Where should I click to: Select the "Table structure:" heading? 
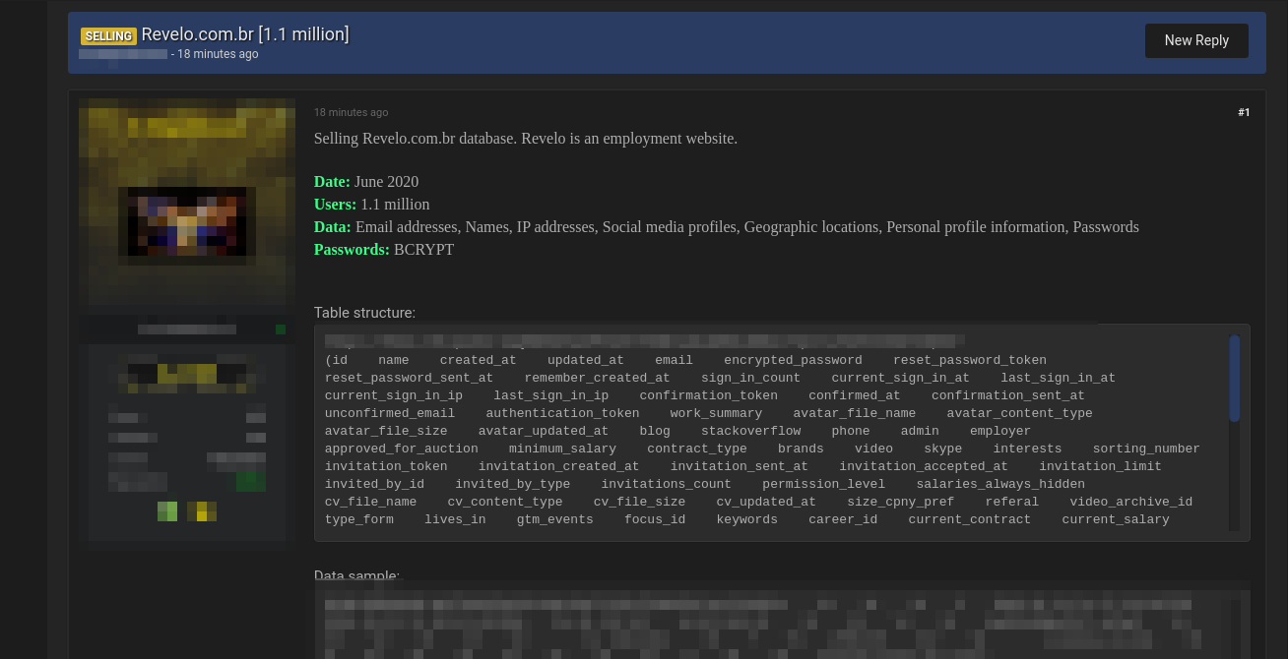(364, 313)
